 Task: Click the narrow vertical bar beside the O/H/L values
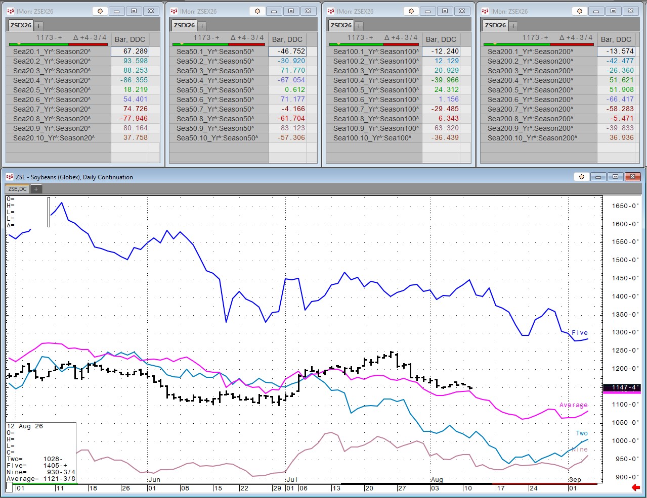click(x=49, y=212)
